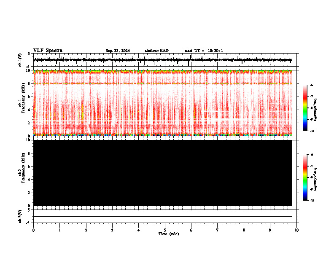Click the ch.2 spectrogram color scale bar

(x=305, y=177)
